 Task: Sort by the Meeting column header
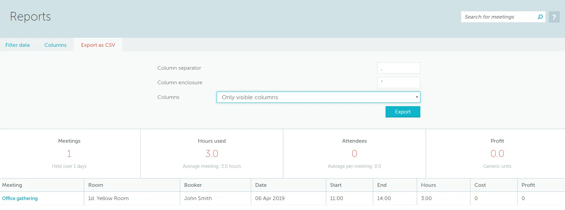click(x=12, y=185)
